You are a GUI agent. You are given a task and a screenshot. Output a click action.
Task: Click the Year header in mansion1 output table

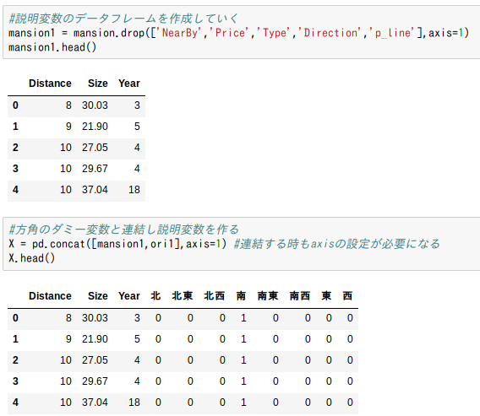point(129,84)
